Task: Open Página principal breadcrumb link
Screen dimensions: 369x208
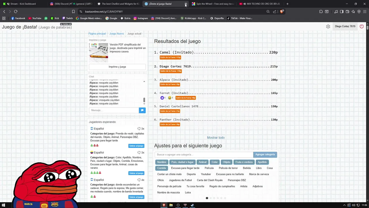Action: coord(97,34)
